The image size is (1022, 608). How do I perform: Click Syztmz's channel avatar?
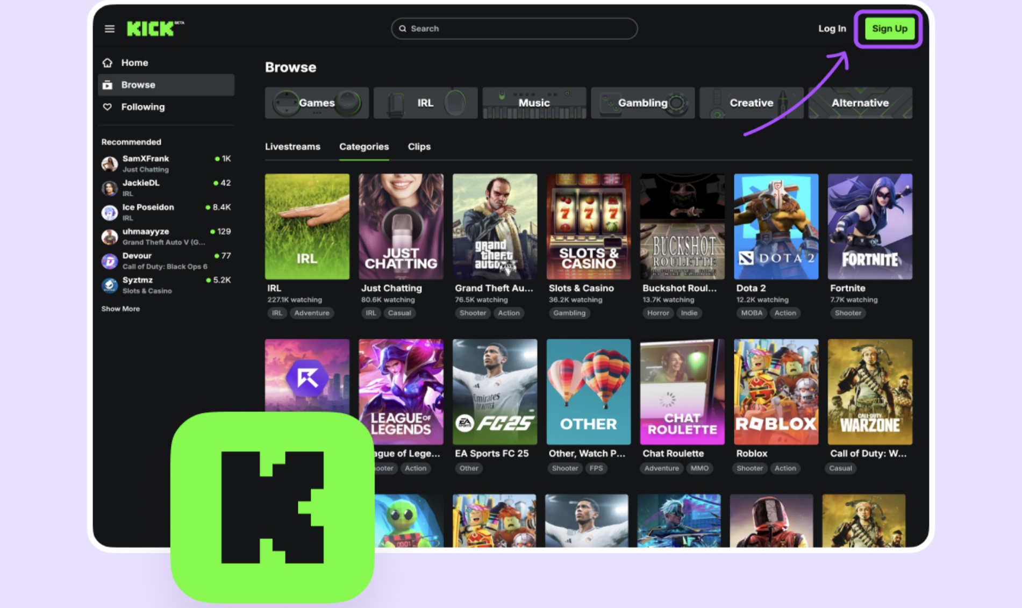coord(110,285)
